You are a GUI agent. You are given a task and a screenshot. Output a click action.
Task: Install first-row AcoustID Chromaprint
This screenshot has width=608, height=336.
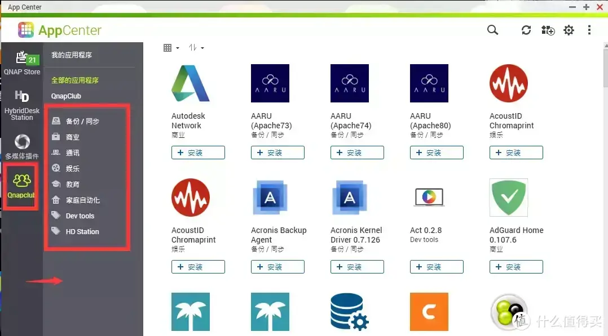tap(516, 153)
